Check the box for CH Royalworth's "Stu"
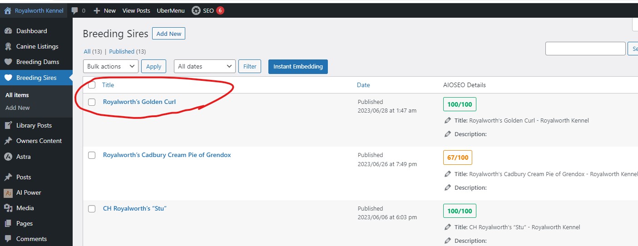Image resolution: width=638 pixels, height=246 pixels. pos(92,209)
